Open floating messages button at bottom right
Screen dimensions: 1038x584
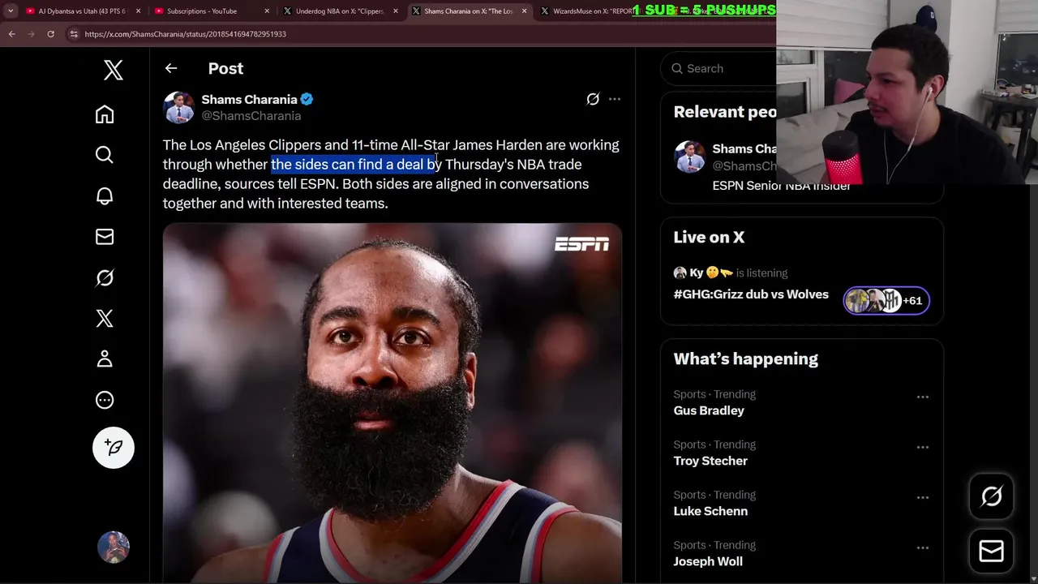991,552
